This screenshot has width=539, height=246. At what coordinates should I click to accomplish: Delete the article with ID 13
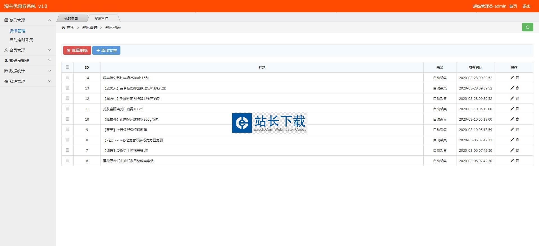(517, 88)
